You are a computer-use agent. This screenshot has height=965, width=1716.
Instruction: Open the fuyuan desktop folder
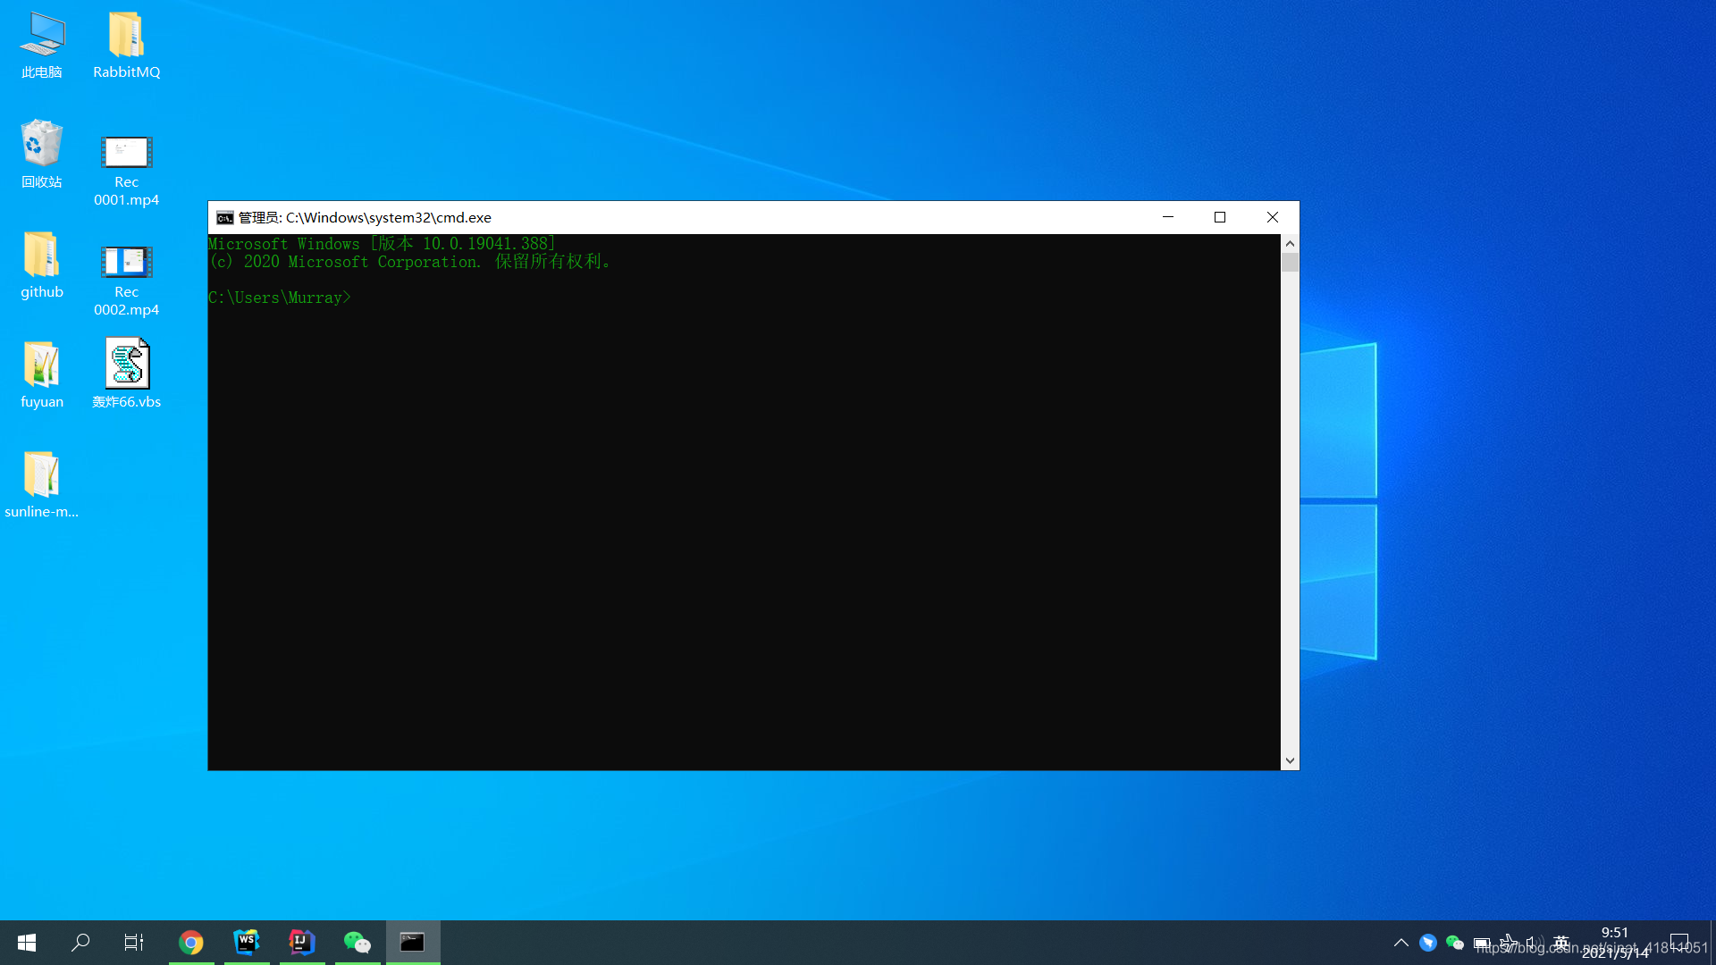pyautogui.click(x=41, y=365)
